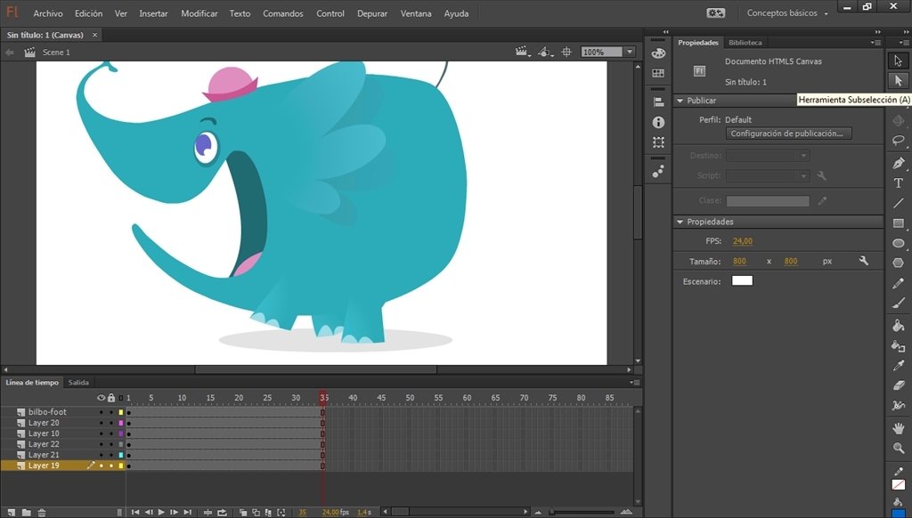
Task: Activate the Zoom magnifier tool
Action: pyautogui.click(x=898, y=448)
